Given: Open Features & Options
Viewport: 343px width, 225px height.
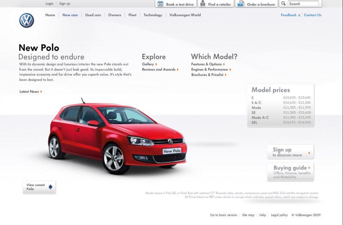Looking at the screenshot, I should click(207, 64).
